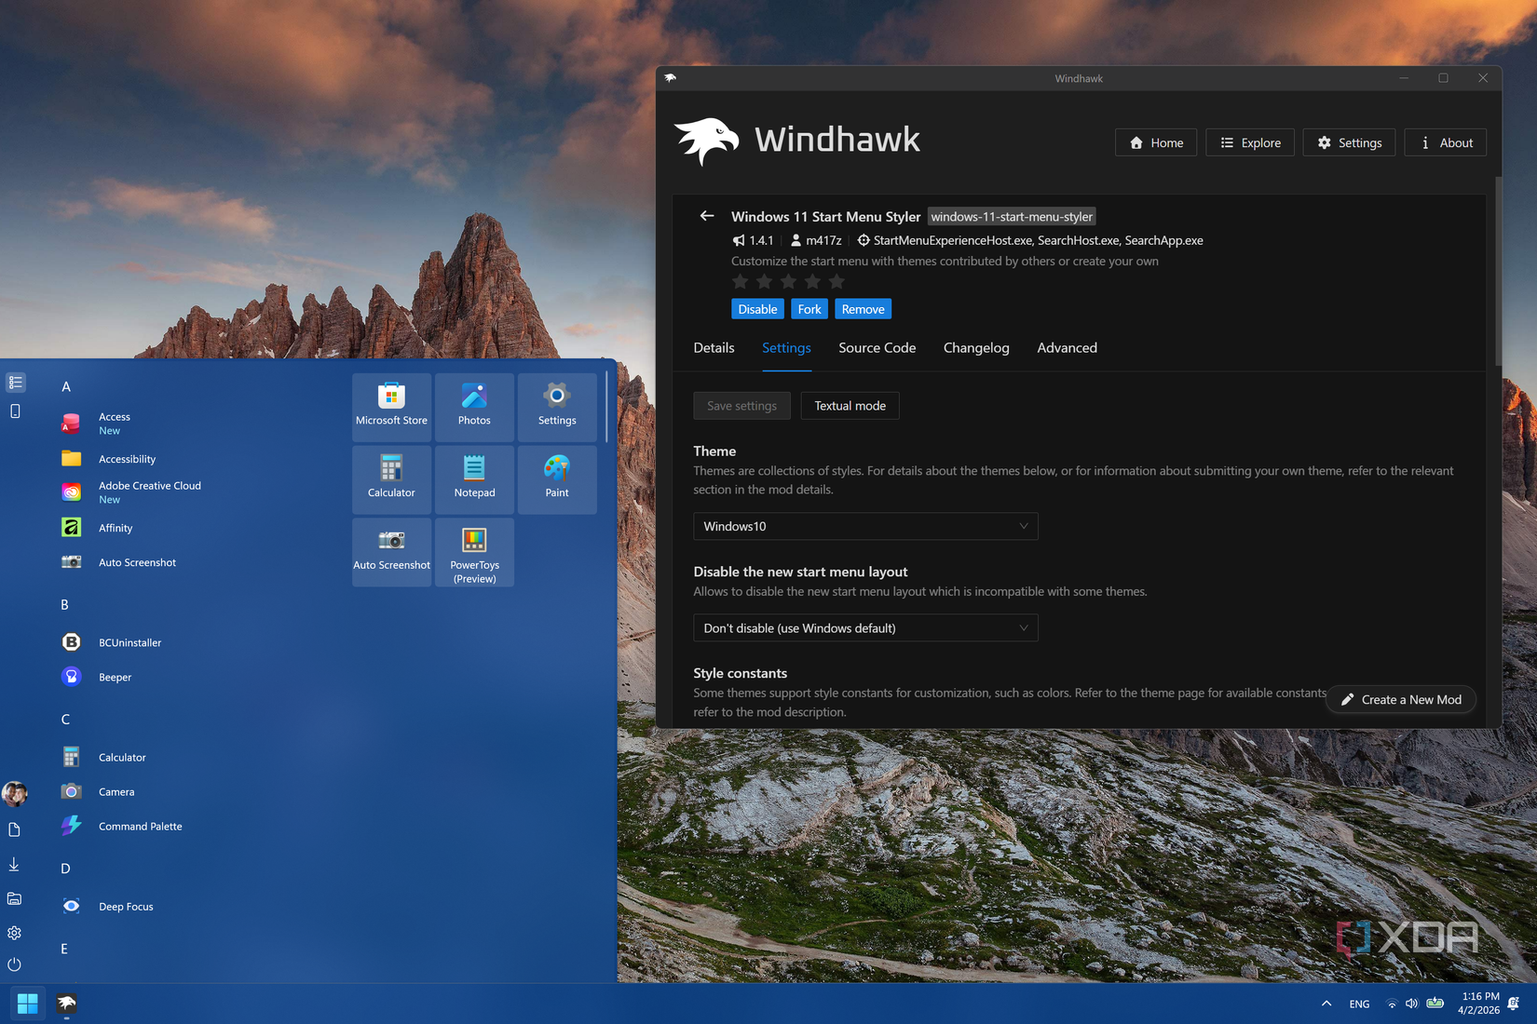Viewport: 1537px width, 1024px height.
Task: Launch Photos from pinned tiles
Action: tap(474, 406)
